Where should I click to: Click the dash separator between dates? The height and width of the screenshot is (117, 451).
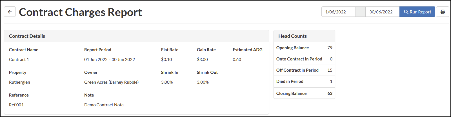click(x=360, y=12)
